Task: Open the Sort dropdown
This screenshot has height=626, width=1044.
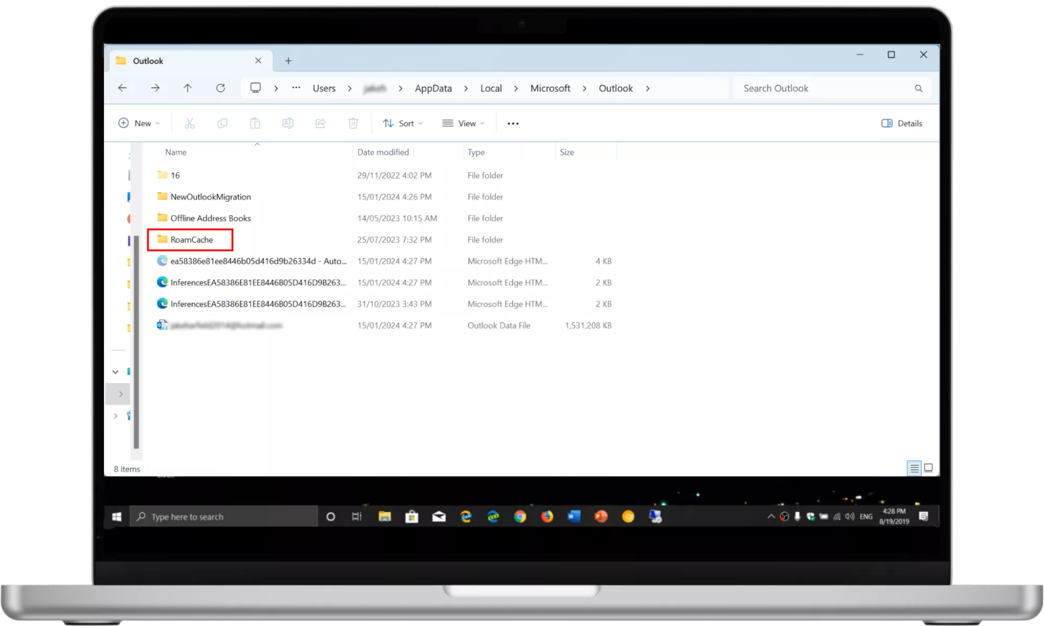Action: [403, 124]
